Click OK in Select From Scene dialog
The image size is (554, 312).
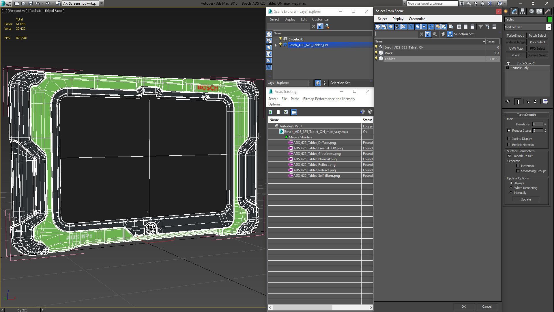tap(463, 307)
